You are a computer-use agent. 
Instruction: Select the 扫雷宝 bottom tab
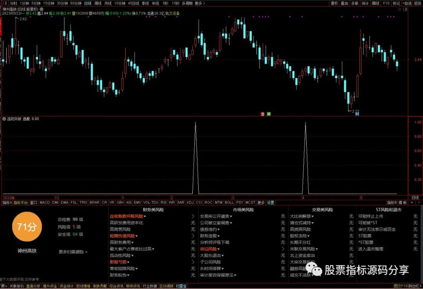click(181, 286)
